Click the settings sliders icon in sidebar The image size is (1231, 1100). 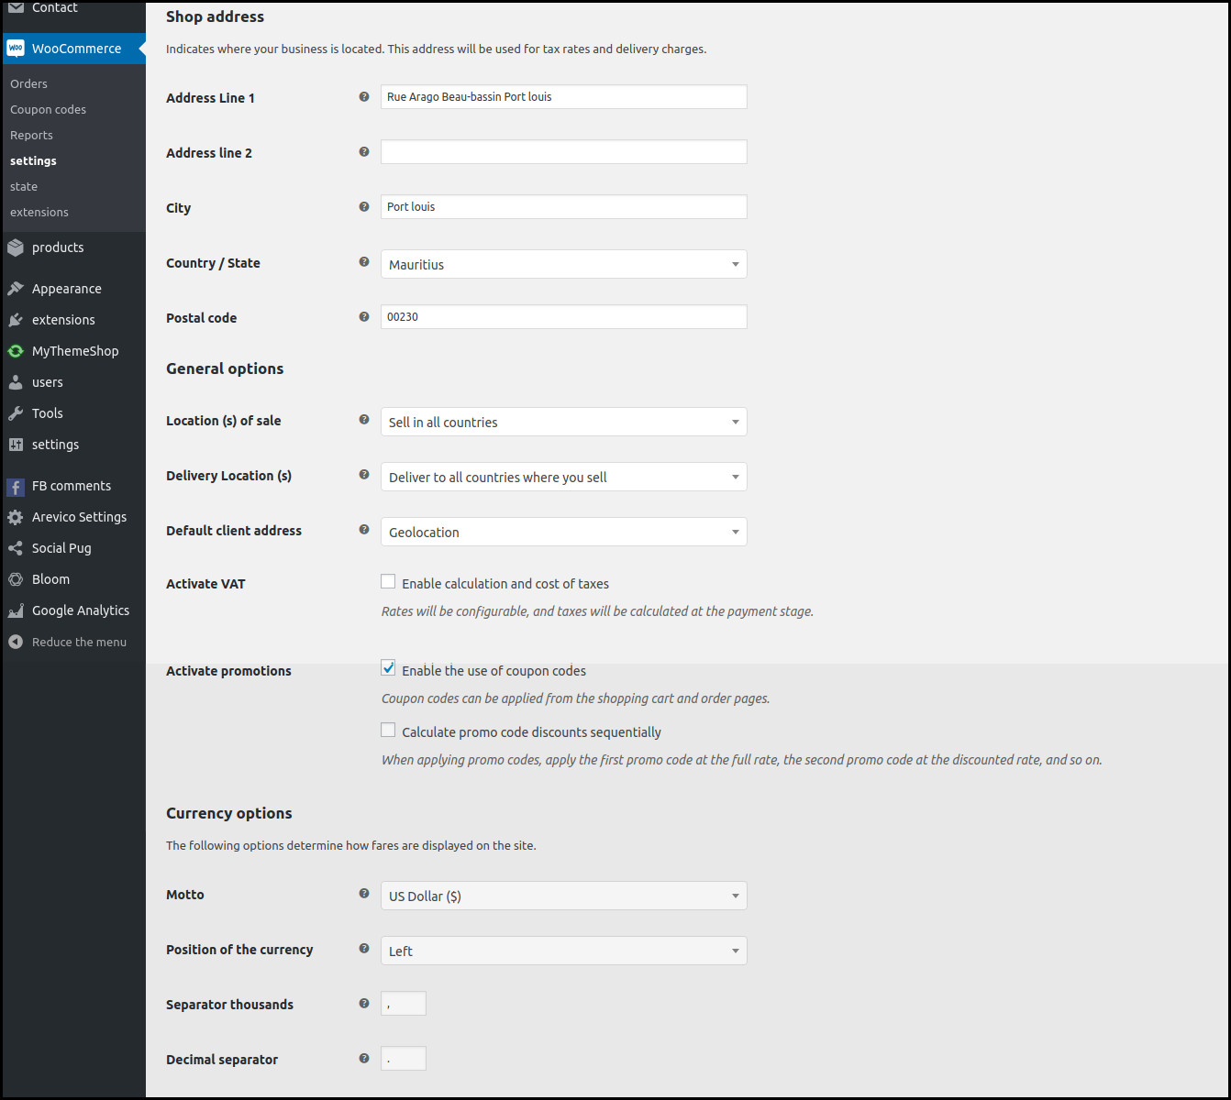tap(16, 445)
